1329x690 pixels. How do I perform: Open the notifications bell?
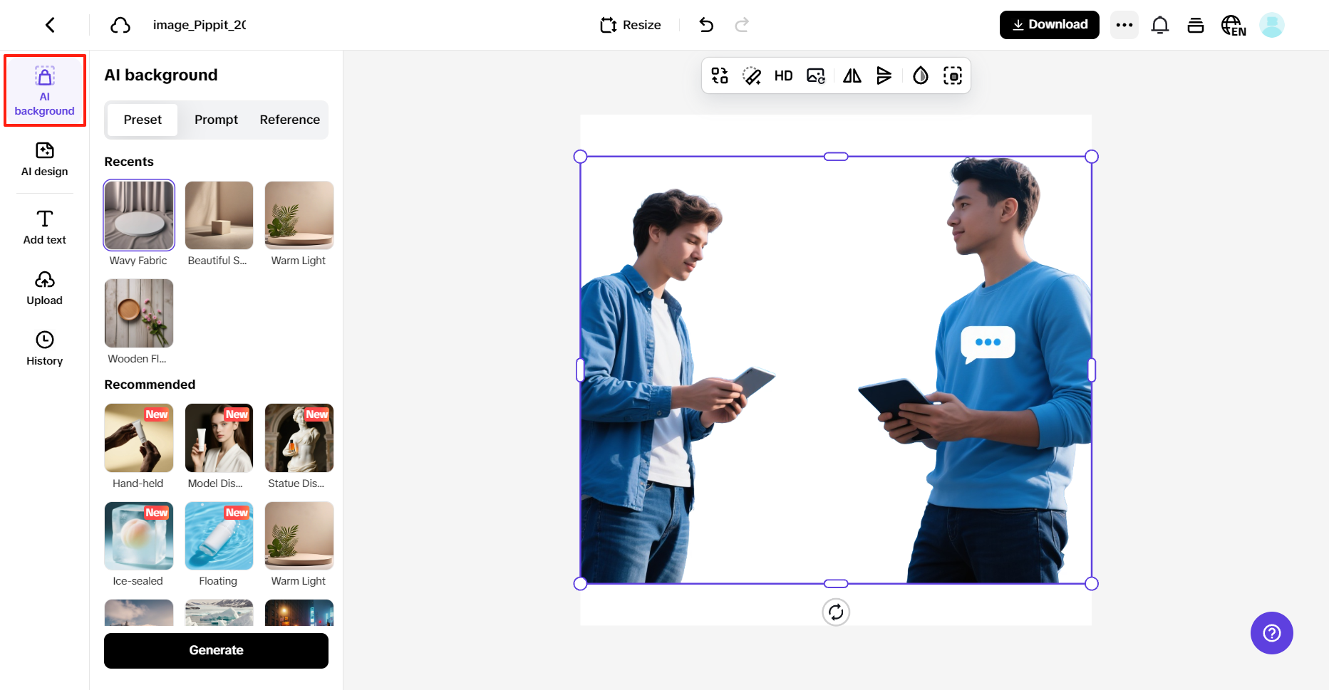(1161, 24)
